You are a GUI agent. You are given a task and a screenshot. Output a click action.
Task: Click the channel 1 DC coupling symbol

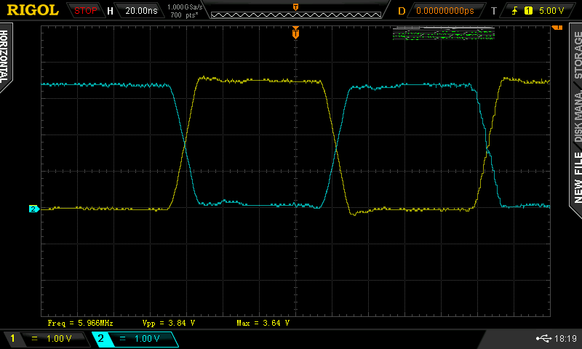pyautogui.click(x=34, y=339)
